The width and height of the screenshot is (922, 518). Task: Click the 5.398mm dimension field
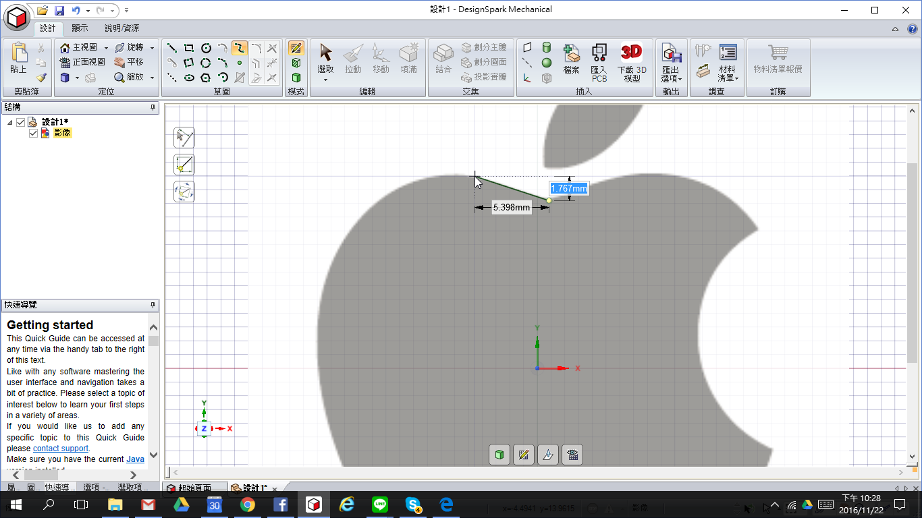tap(512, 208)
